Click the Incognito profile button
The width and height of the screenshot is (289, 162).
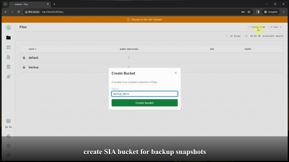pyautogui.click(x=271, y=12)
